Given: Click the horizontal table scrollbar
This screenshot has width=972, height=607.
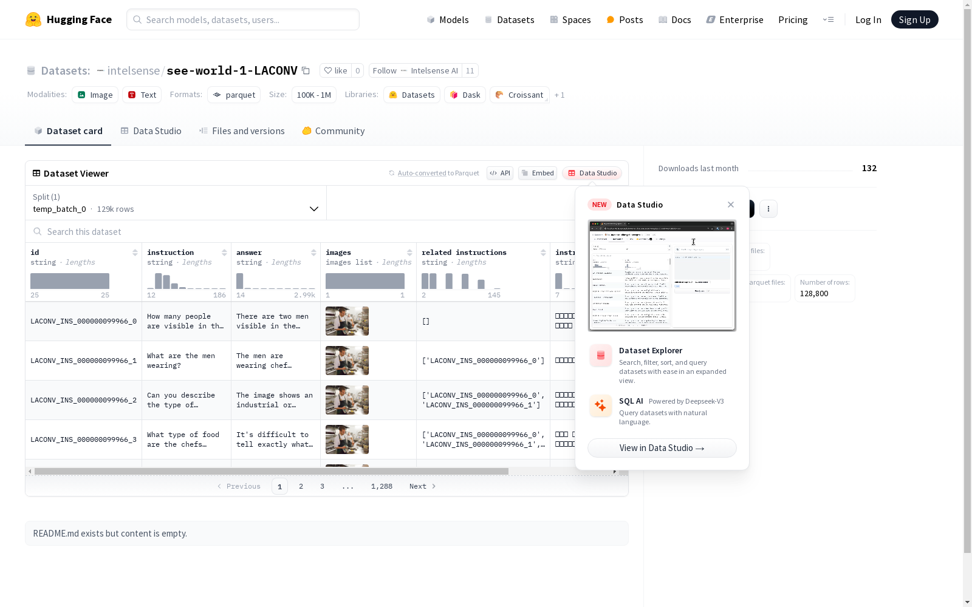Looking at the screenshot, I should click(x=271, y=472).
